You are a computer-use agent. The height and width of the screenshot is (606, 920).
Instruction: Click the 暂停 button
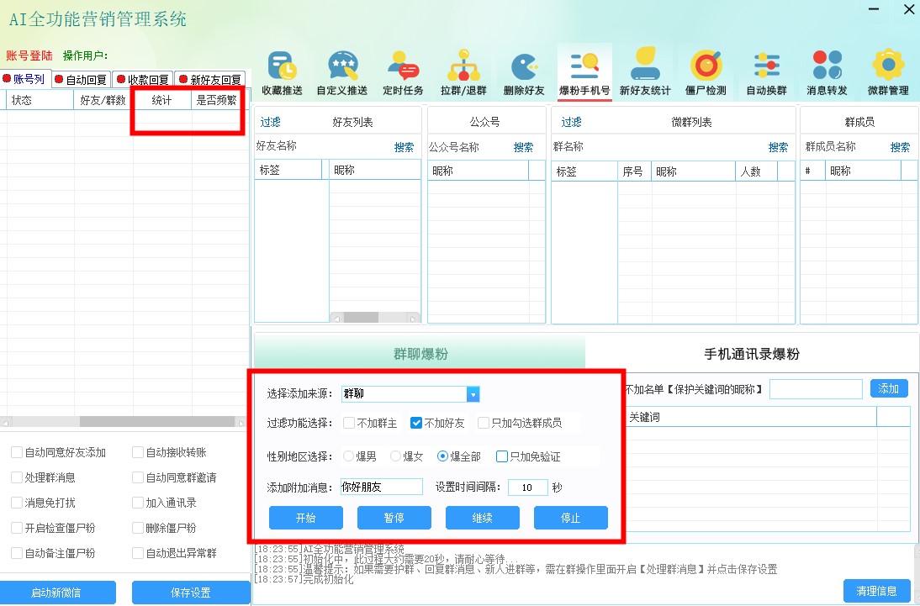click(394, 518)
